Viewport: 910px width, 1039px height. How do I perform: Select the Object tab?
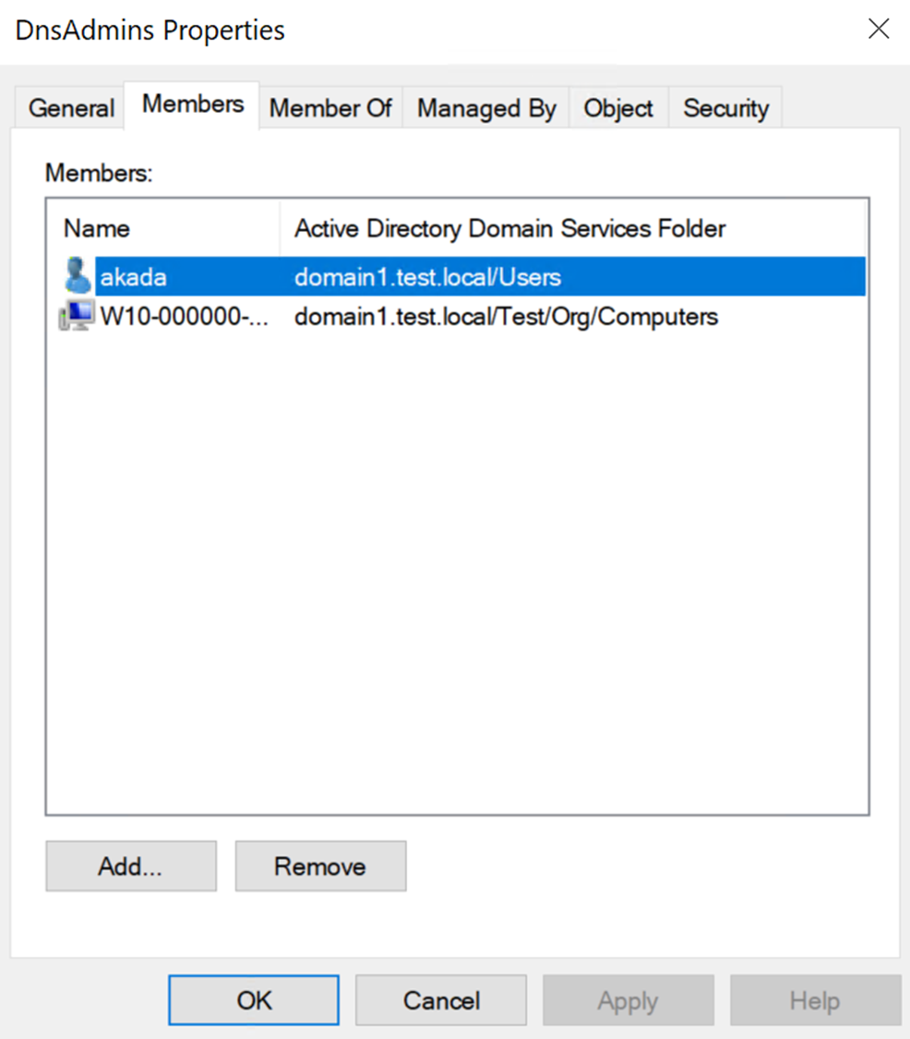tap(618, 108)
